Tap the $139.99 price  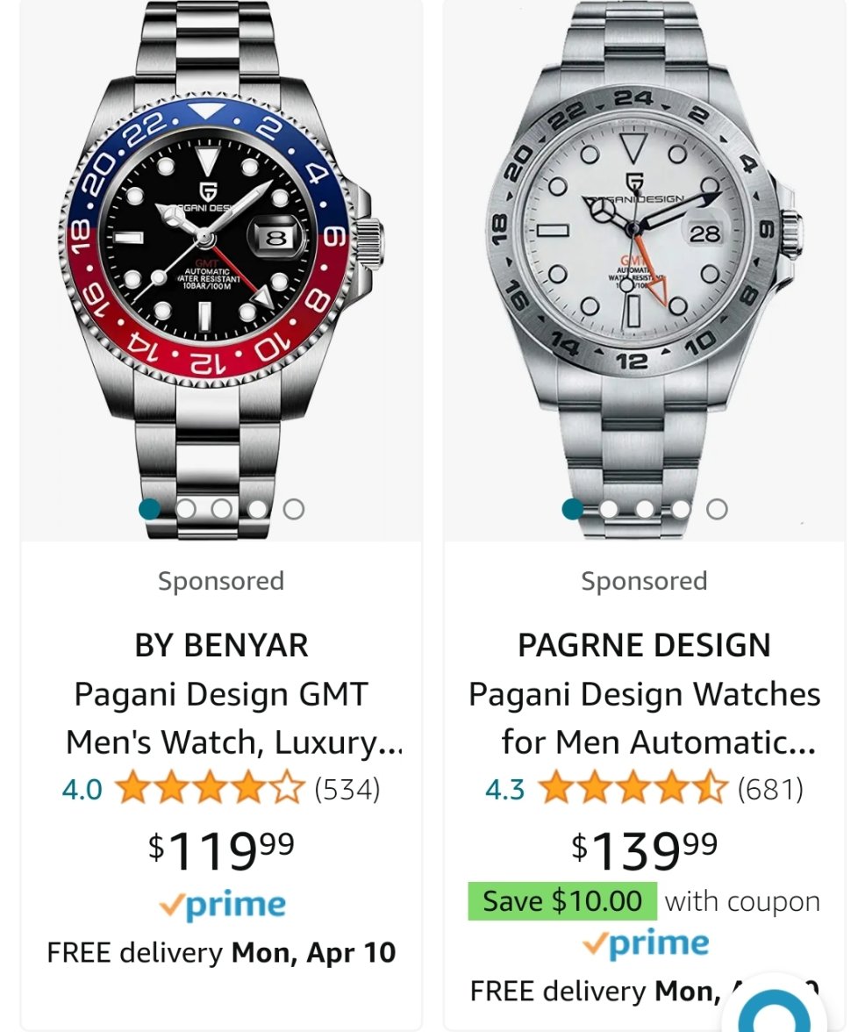tap(645, 849)
